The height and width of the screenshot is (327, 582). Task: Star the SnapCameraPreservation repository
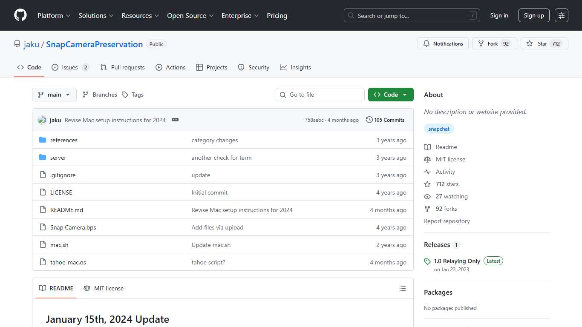544,44
